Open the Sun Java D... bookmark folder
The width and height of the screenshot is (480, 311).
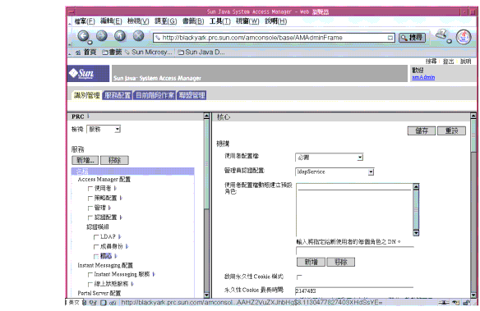click(201, 53)
